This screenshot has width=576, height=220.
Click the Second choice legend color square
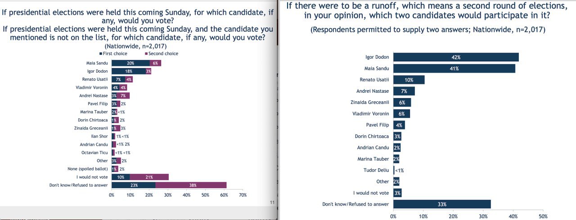coord(146,54)
